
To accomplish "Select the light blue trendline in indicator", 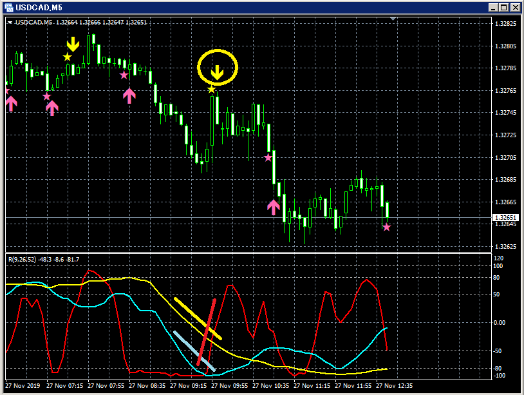I will (x=194, y=351).
